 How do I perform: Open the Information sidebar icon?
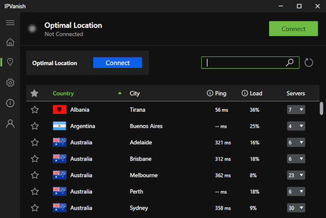coord(10,103)
